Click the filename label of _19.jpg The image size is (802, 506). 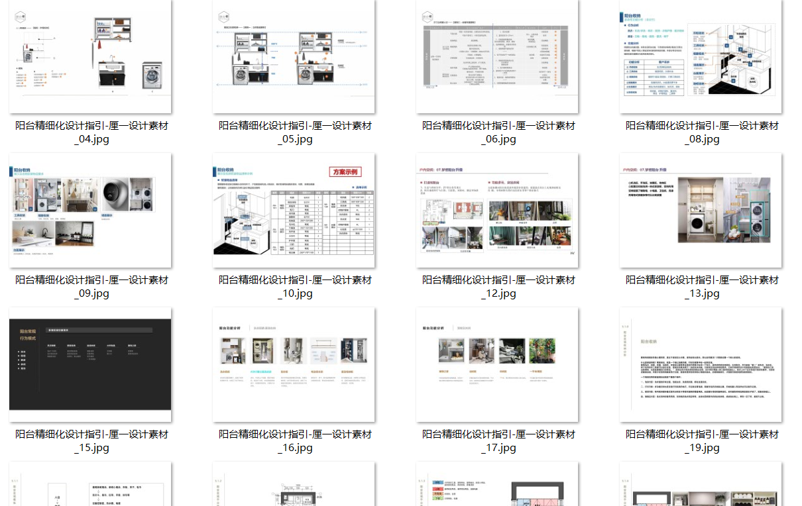point(700,440)
